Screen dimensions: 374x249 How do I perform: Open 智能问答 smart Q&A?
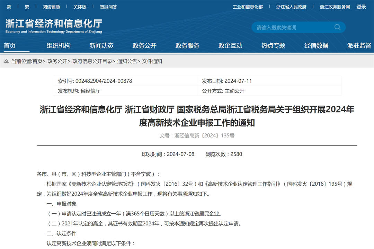[108, 7]
